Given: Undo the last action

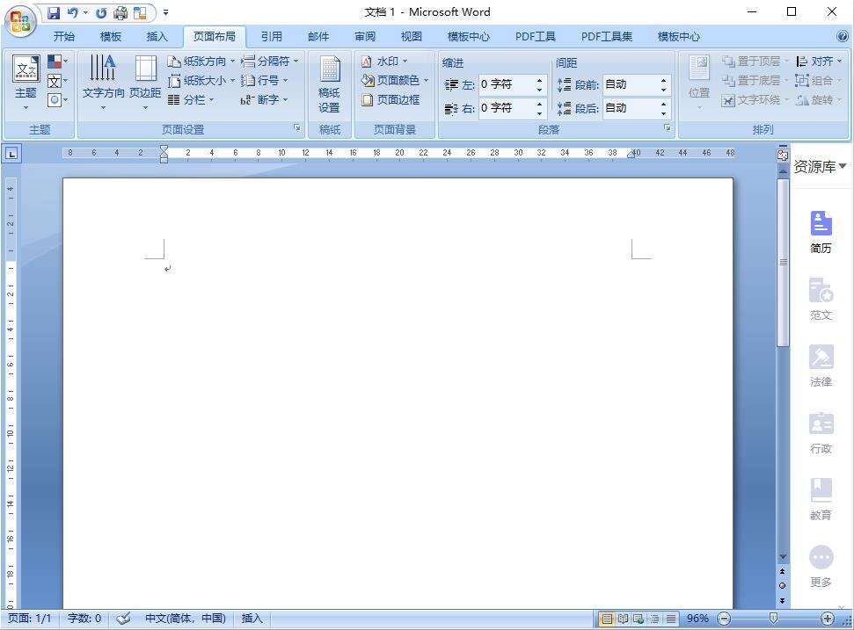Looking at the screenshot, I should tap(72, 12).
